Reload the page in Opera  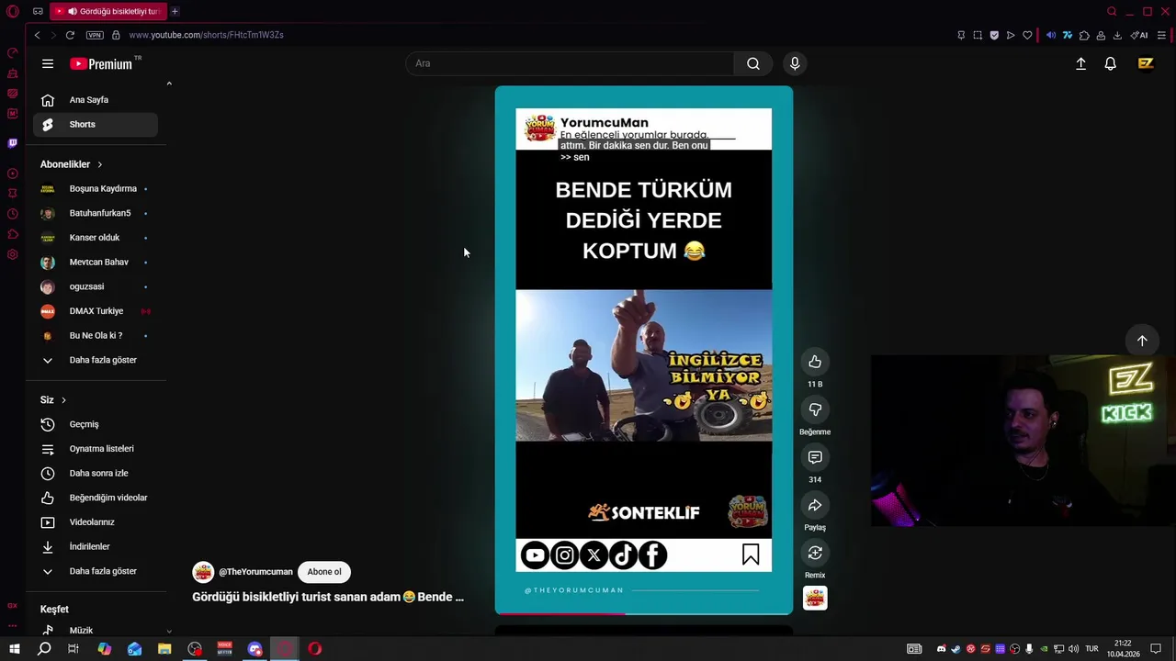[70, 35]
